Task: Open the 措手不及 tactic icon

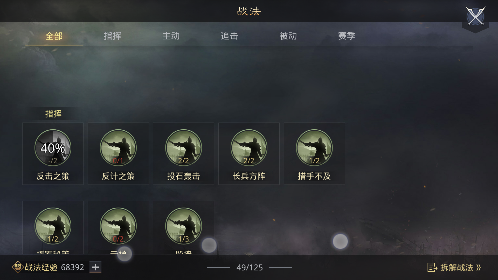Action: coord(314,148)
